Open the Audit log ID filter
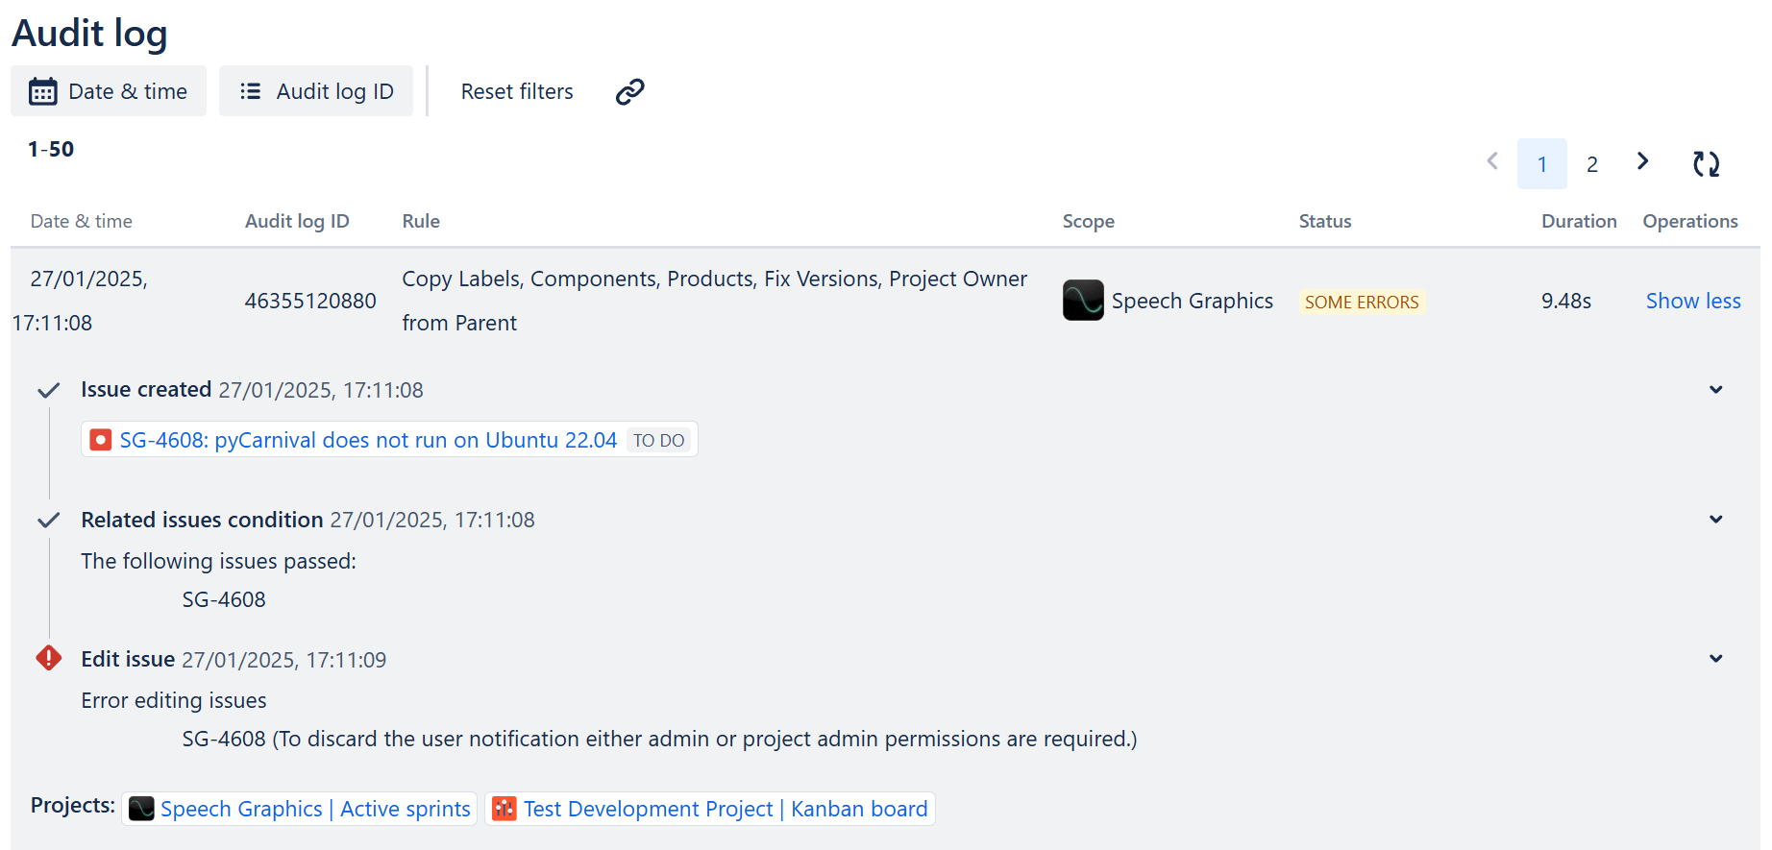This screenshot has height=850, width=1772. [x=316, y=91]
